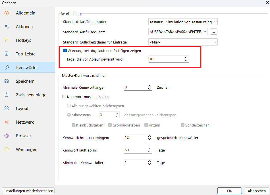Click the sparkle icon beside Aktionen
270x195 pixels.
click(7, 26)
